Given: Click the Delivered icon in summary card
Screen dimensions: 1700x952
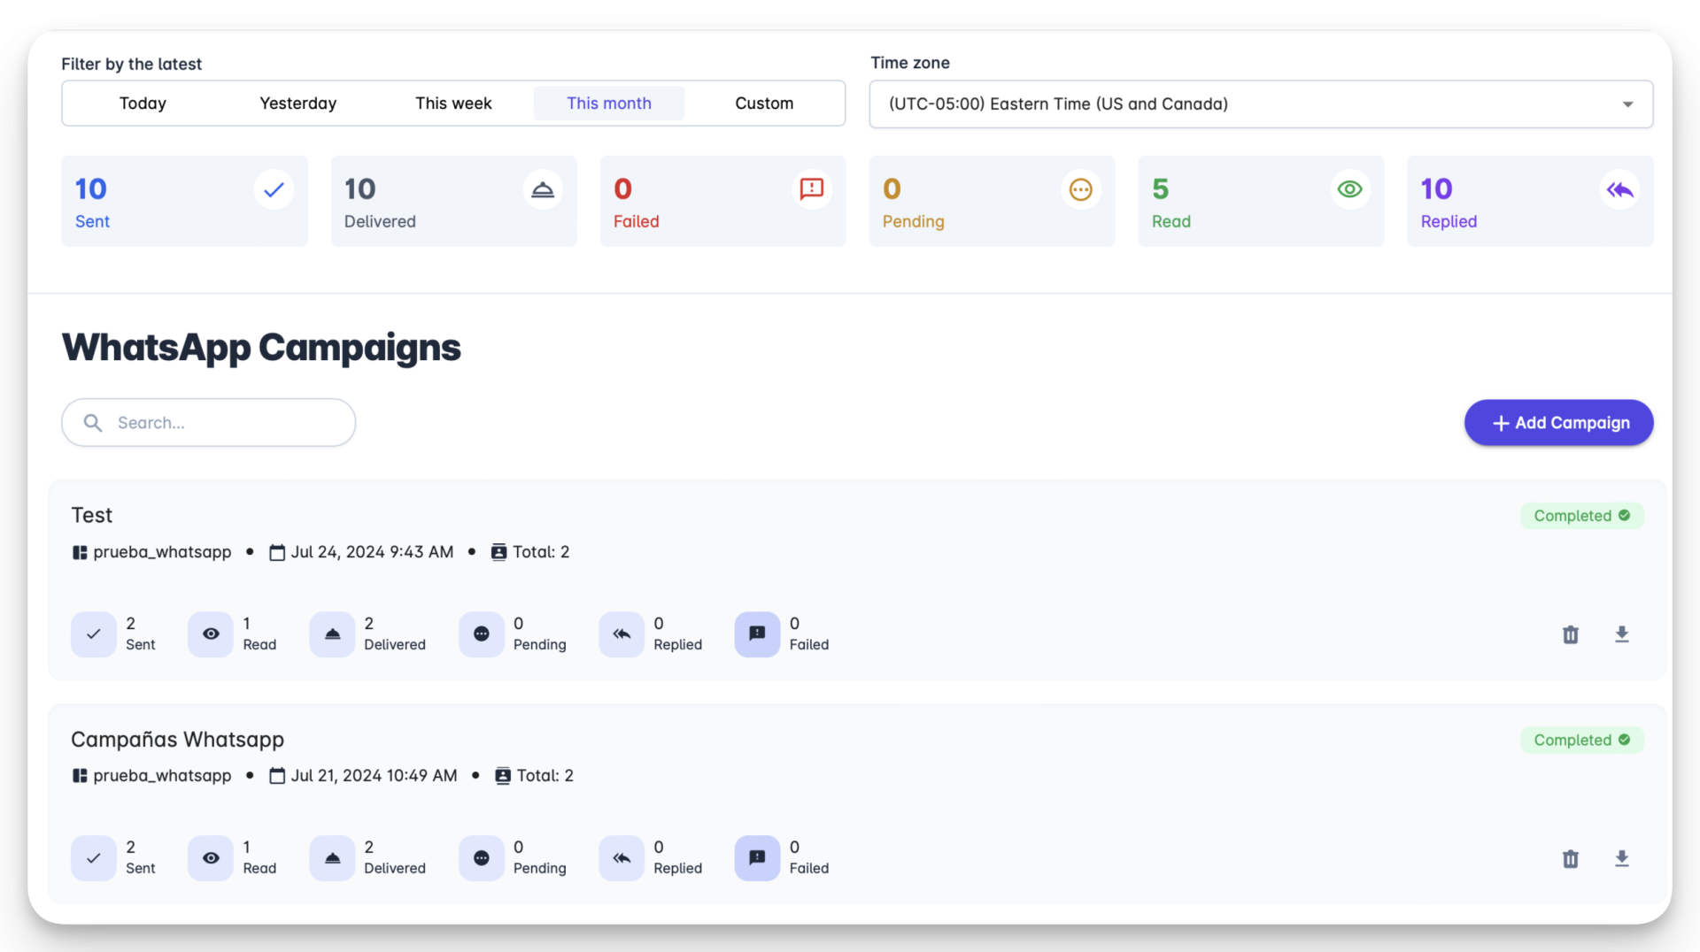Looking at the screenshot, I should click(x=542, y=189).
